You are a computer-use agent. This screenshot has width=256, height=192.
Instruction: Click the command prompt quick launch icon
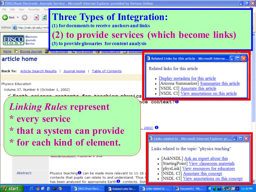pos(54,189)
